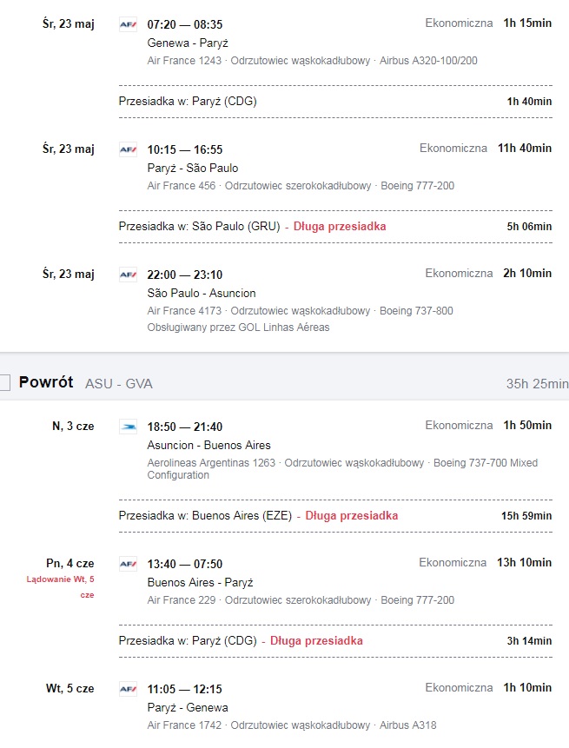Click Air France logo for Genewa - Paryż flight
This screenshot has height=748, width=569.
click(128, 24)
